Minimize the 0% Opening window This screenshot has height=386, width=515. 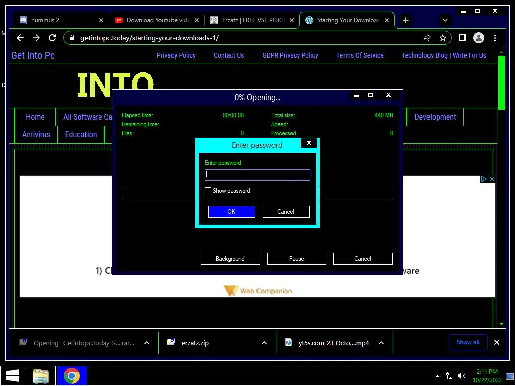click(x=357, y=95)
